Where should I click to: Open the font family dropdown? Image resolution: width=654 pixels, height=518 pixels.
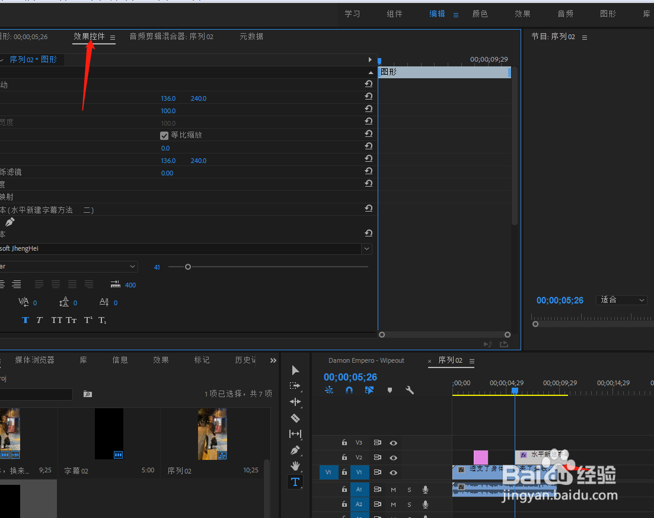click(366, 248)
